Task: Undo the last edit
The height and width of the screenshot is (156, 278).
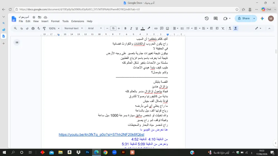Action: tap(21, 28)
